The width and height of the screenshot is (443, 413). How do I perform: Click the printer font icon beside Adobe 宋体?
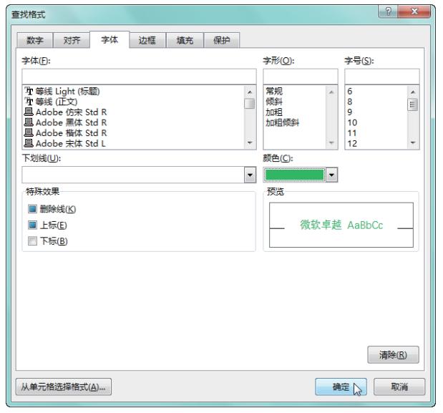pos(29,143)
